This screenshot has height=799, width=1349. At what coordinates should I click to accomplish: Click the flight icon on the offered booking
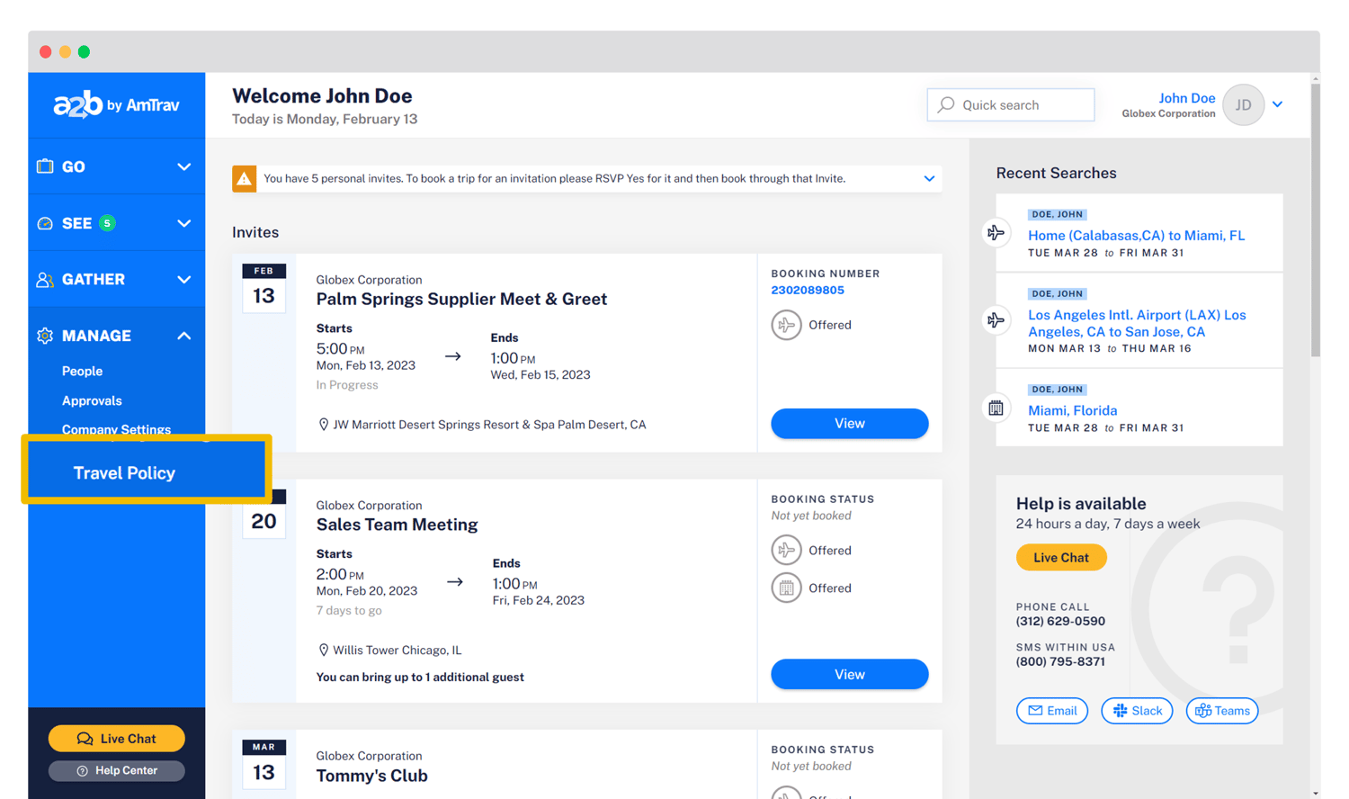pos(787,325)
